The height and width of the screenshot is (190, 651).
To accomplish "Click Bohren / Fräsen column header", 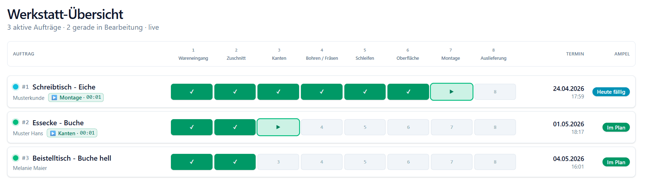I will 322,58.
